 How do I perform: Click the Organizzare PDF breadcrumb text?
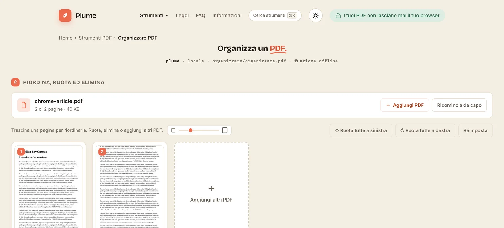[x=137, y=38]
